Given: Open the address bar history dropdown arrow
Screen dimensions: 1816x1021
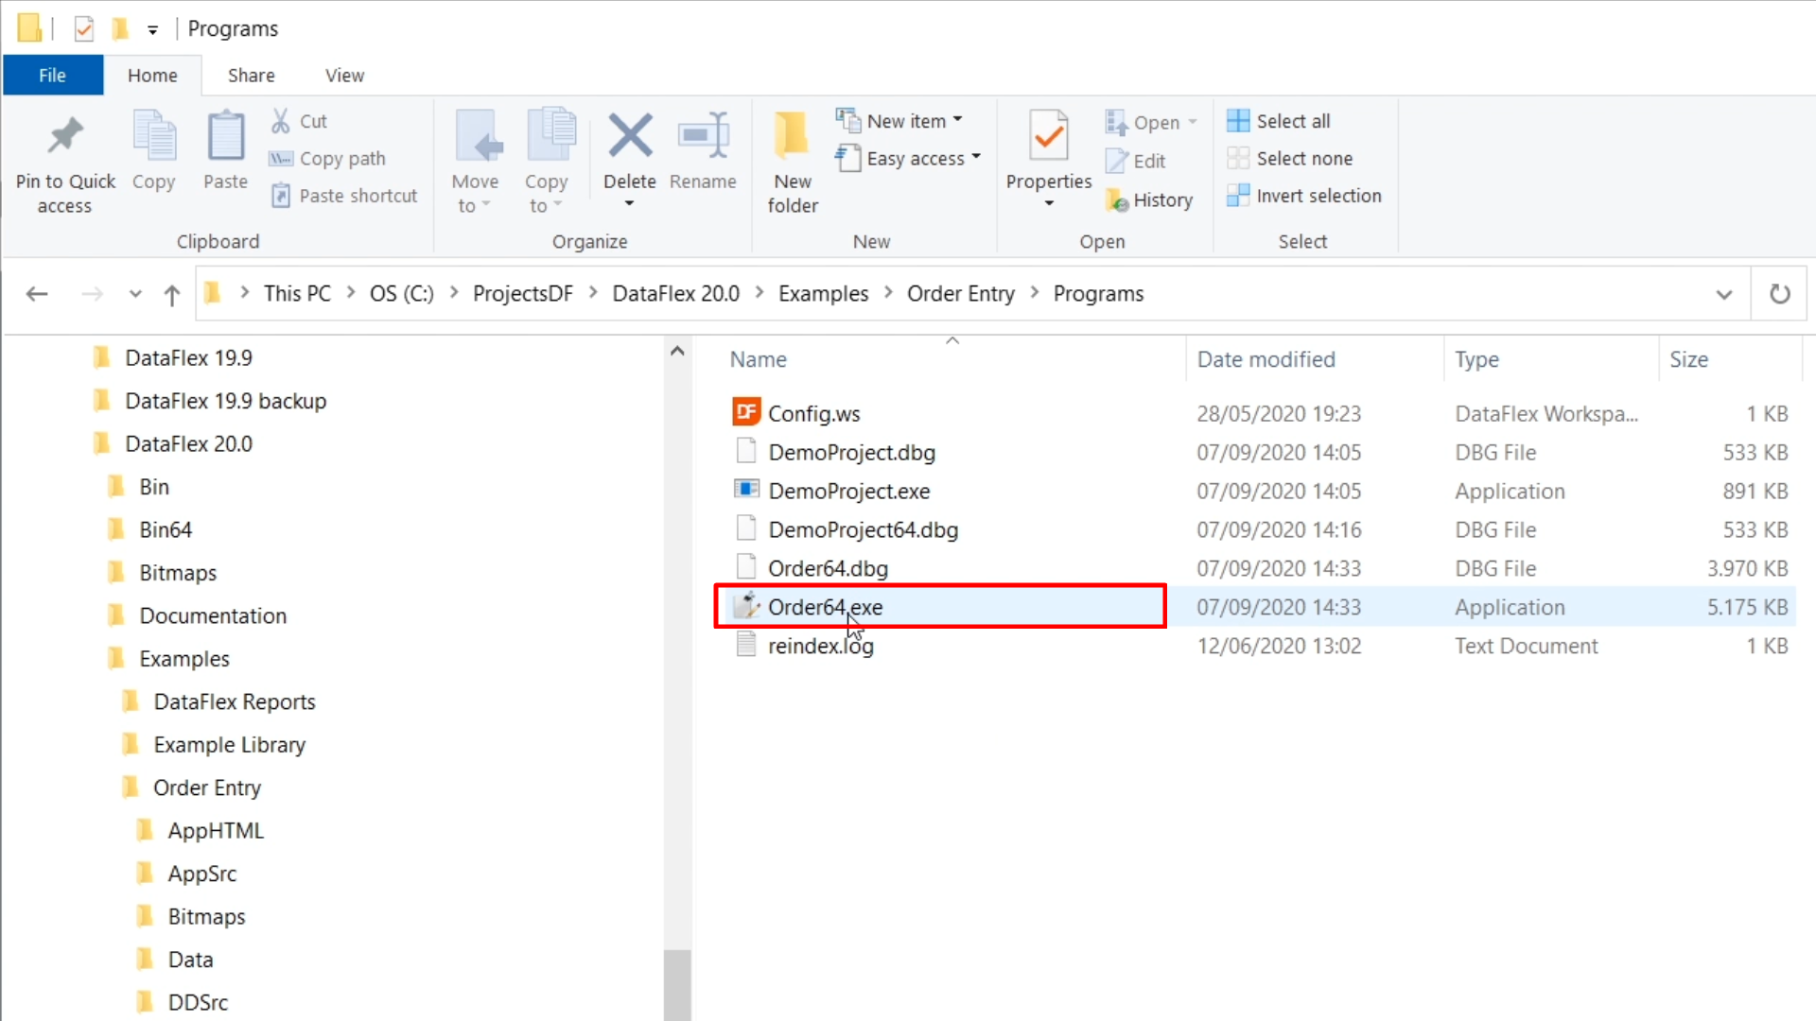Looking at the screenshot, I should [x=1723, y=294].
